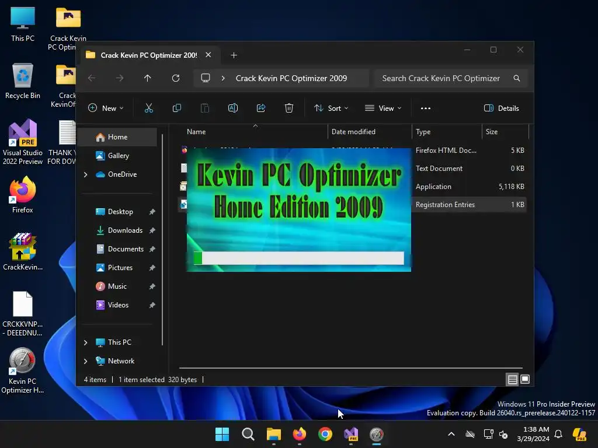Sort by Name column header
This screenshot has height=448, width=598.
(x=253, y=132)
